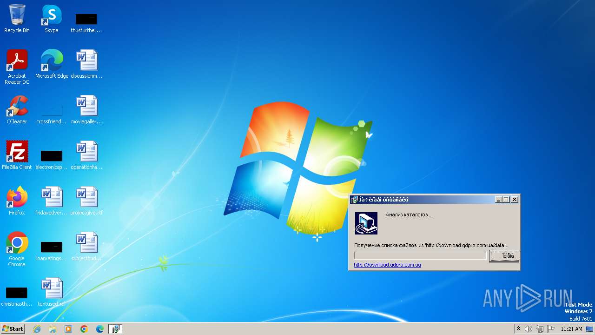
Task: Click the updater computer icon
Action: (x=366, y=223)
